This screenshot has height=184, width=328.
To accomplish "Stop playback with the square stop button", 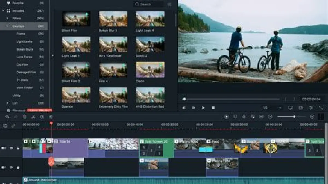I will [213, 108].
